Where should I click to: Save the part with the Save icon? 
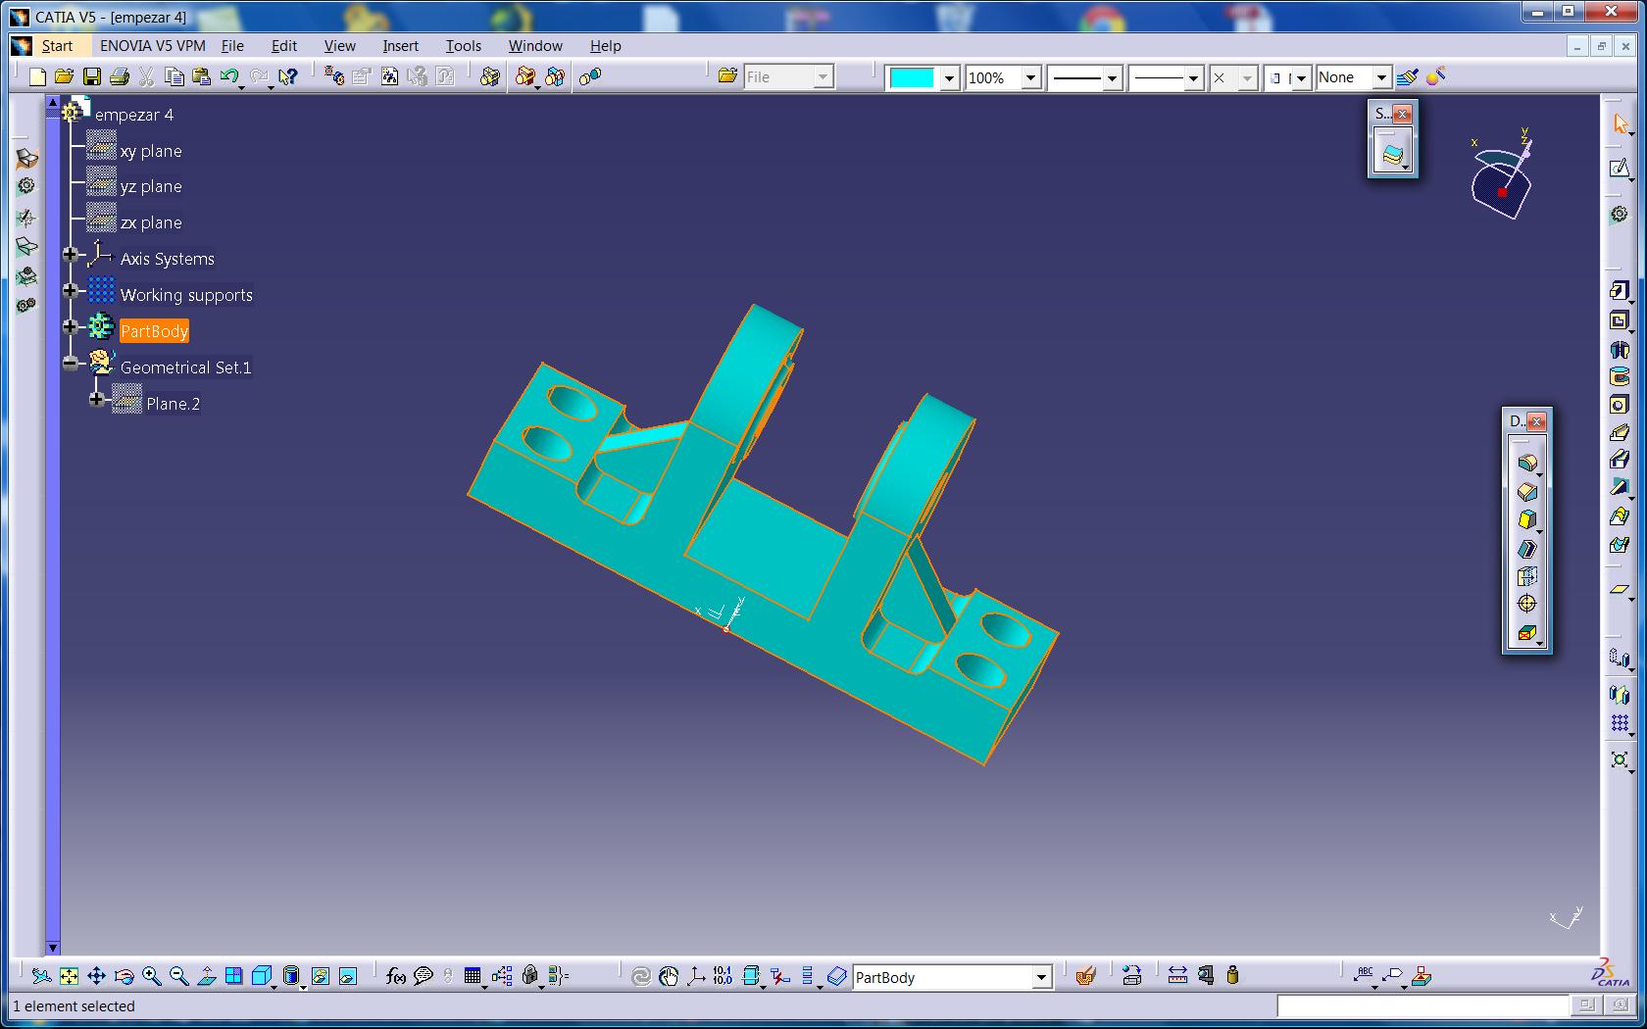(x=92, y=76)
